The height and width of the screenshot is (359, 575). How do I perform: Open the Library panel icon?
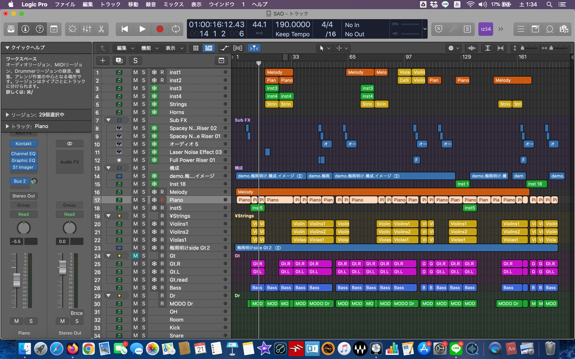coord(11,29)
